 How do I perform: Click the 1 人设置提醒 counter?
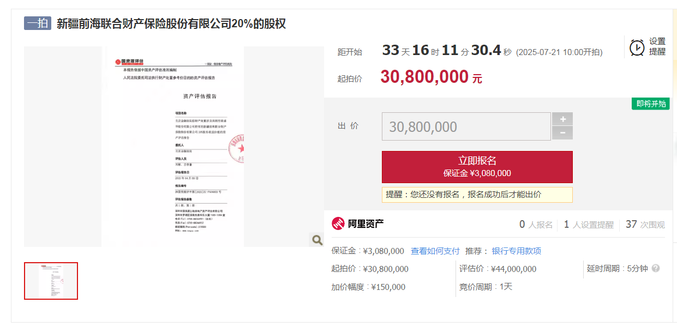(588, 225)
